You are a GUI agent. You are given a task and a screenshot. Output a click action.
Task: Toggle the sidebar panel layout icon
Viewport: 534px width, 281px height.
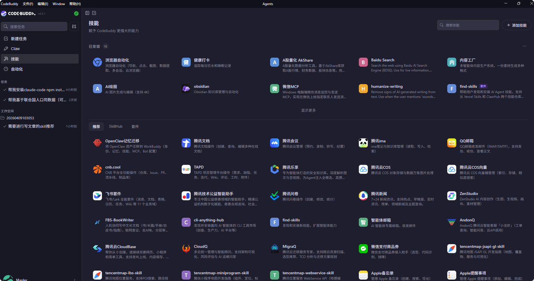click(87, 13)
